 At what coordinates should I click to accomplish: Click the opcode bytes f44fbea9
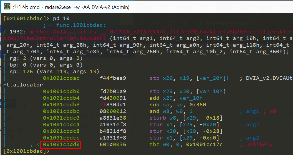coord(113,78)
